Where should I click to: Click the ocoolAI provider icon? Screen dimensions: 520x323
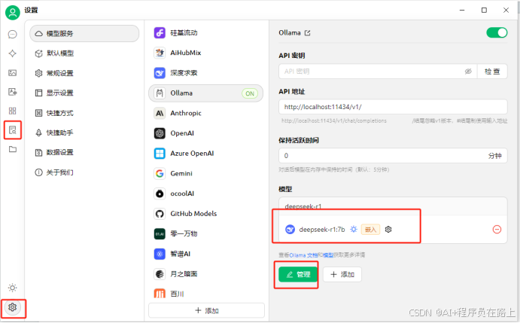[160, 193]
